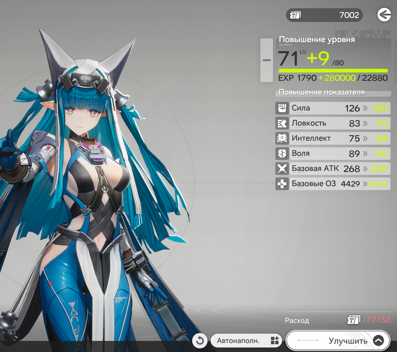397x352 pixels.
Task: Click the reset circular arrow button
Action: pyautogui.click(x=200, y=341)
